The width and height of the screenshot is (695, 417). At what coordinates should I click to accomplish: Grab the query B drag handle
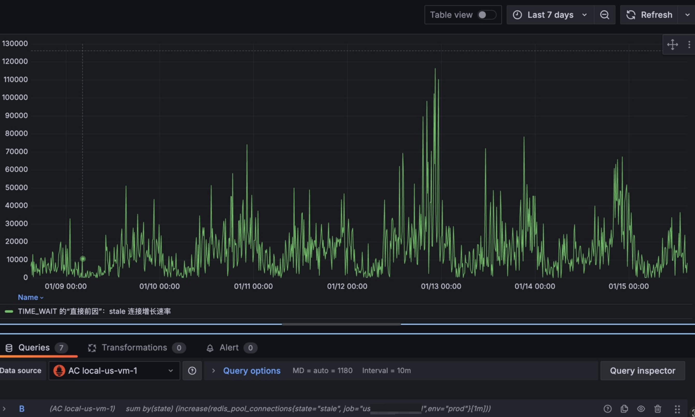[x=677, y=409]
